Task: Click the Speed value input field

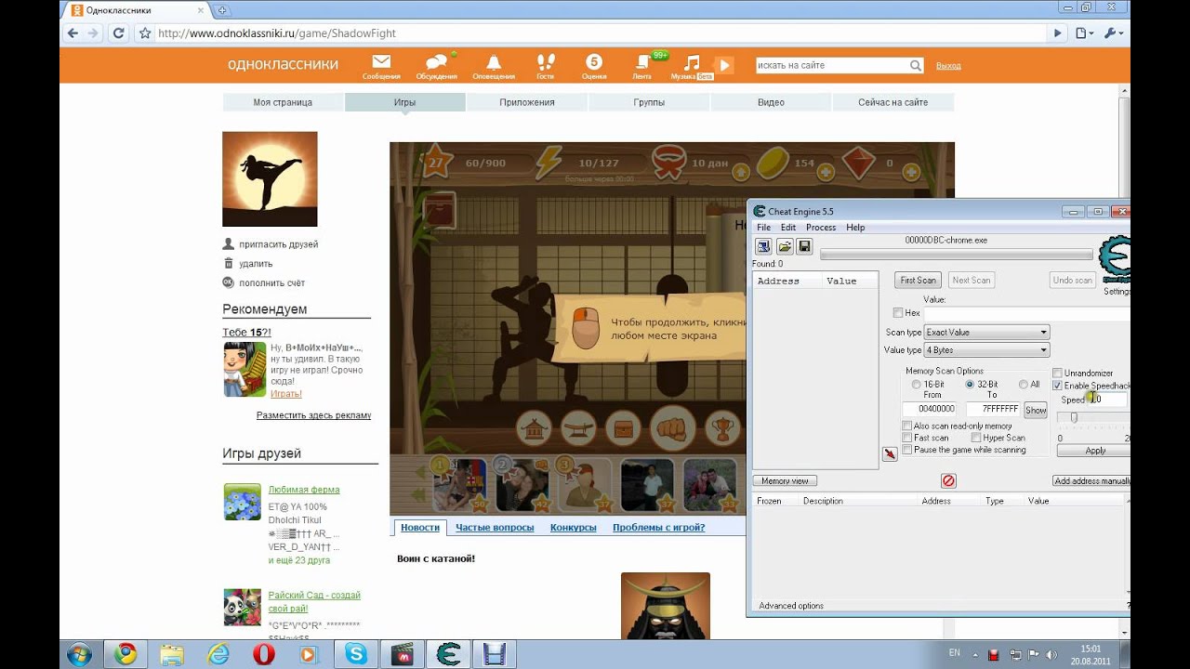Action: 1107,400
